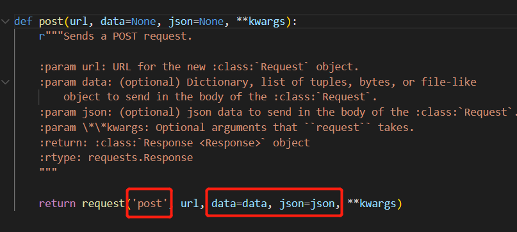Click the ':param \*\*kwargs:' docstring line
The height and width of the screenshot is (232, 517).
[226, 127]
